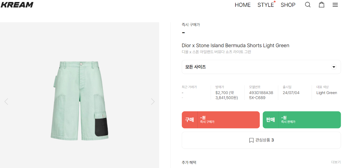Expand the 모든 사이즈 size dropdown
Image resolution: width=345 pixels, height=168 pixels.
(x=261, y=67)
